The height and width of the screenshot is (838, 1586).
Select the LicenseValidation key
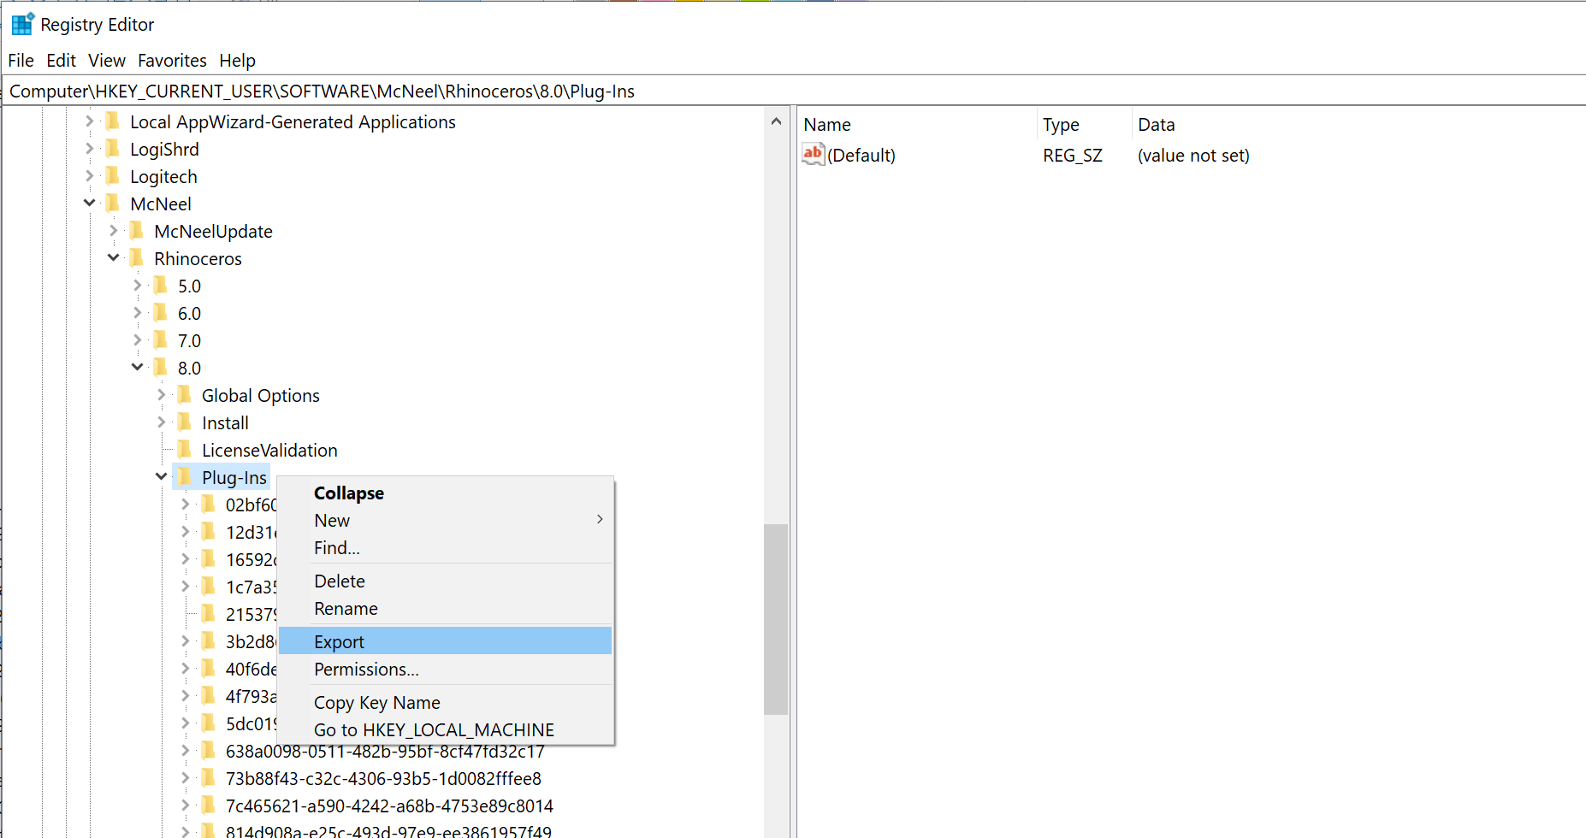[x=269, y=451]
